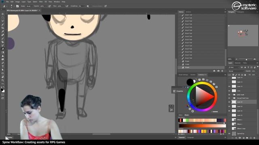The height and width of the screenshot is (145, 259).
Task: Open the File menu
Action: pos(7,2)
